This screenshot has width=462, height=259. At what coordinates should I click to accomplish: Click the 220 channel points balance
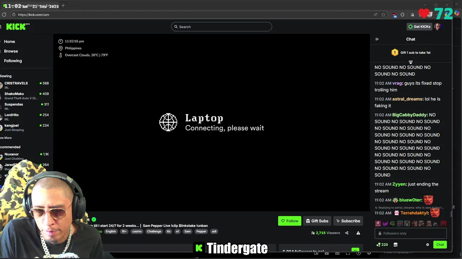coord(382,245)
